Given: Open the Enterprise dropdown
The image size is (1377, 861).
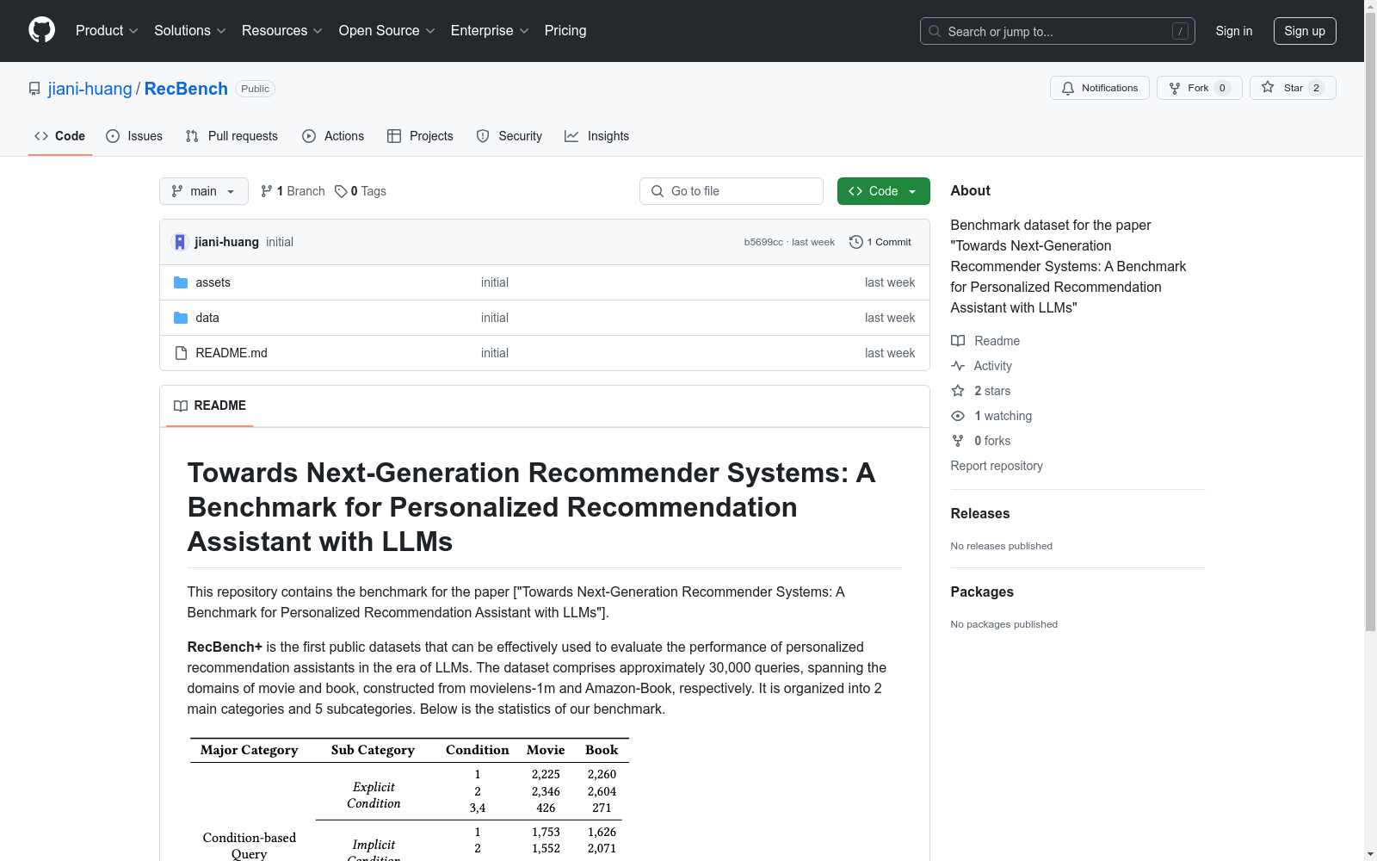Looking at the screenshot, I should pos(490,31).
